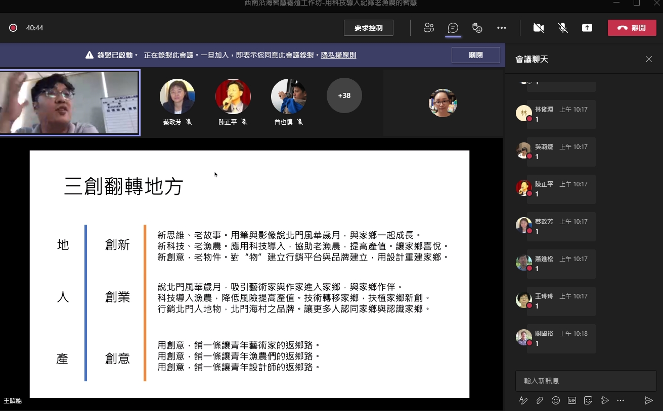Select 吳莉婕 name in chat
Viewport: 663px width, 411px height.
tap(544, 146)
